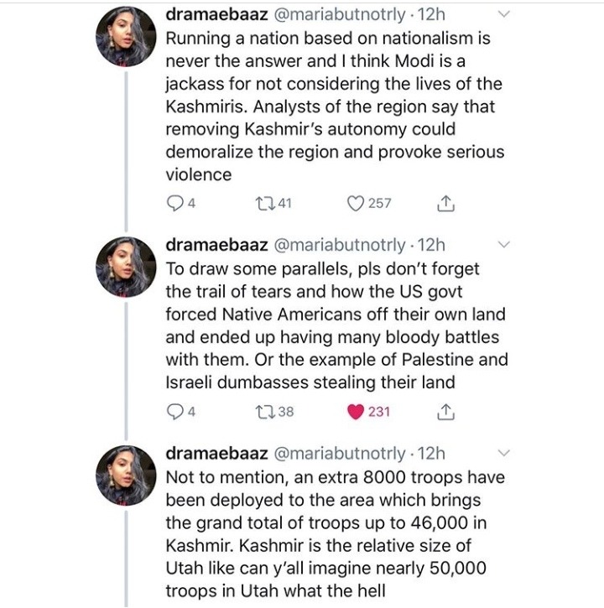Image resolution: width=604 pixels, height=608 pixels.
Task: View third tweet's profile avatar
Action: [126, 474]
